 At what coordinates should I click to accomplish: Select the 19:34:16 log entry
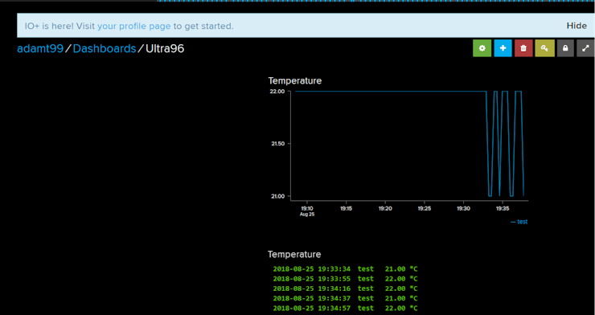point(345,288)
